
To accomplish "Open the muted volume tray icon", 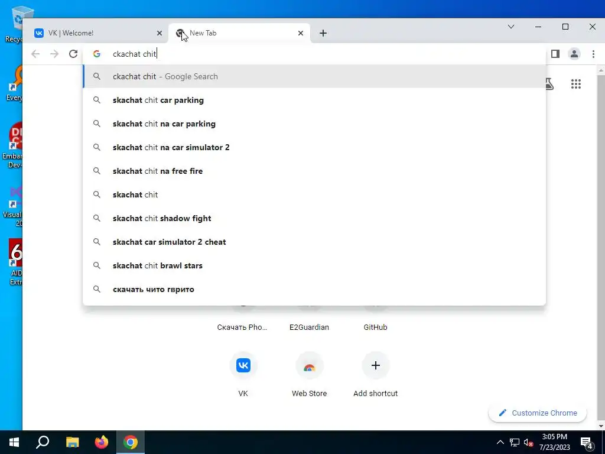I will pyautogui.click(x=529, y=442).
